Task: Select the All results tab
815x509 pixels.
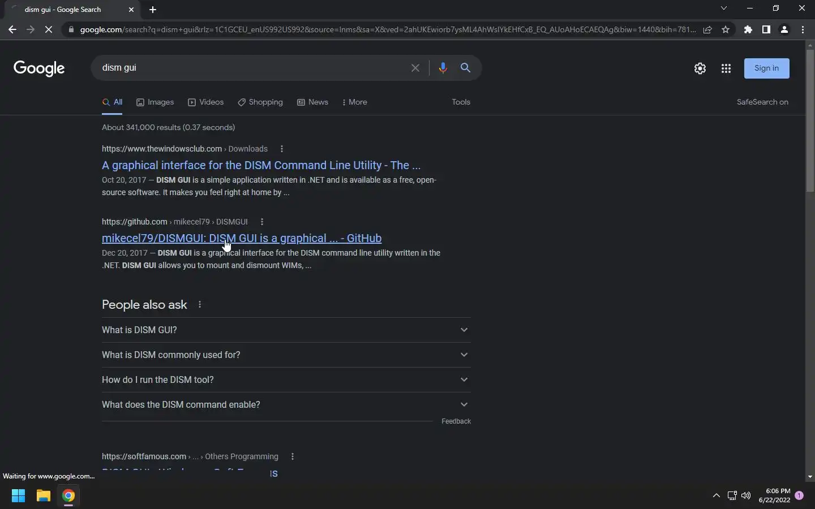Action: [112, 102]
